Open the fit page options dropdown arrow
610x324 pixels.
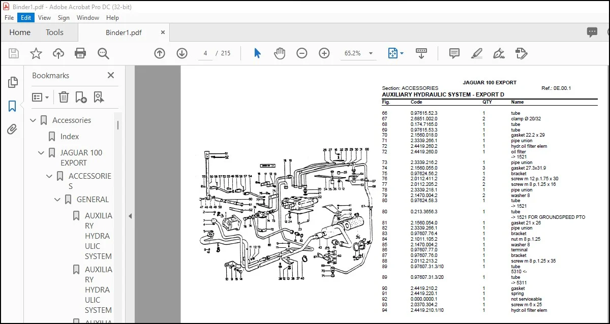pyautogui.click(x=402, y=53)
